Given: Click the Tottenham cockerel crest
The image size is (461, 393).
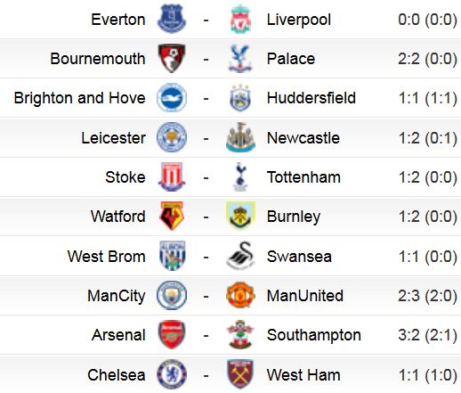Looking at the screenshot, I should point(240,177).
